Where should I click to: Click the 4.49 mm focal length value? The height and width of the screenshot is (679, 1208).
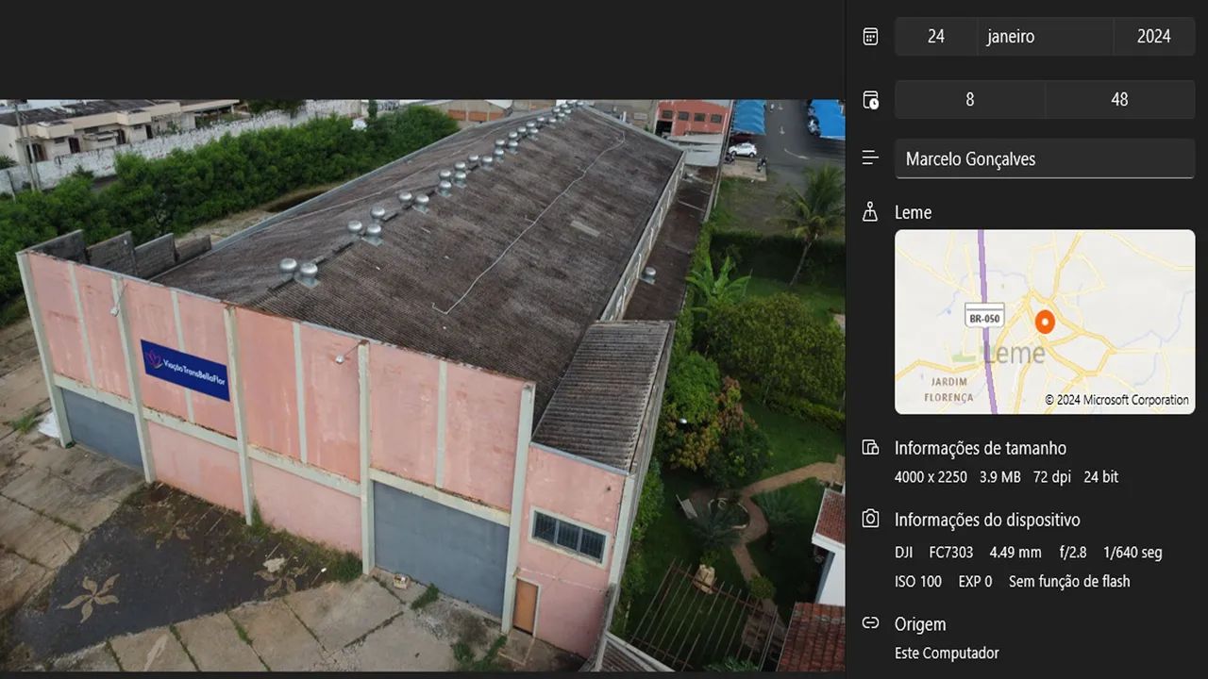1015,553
